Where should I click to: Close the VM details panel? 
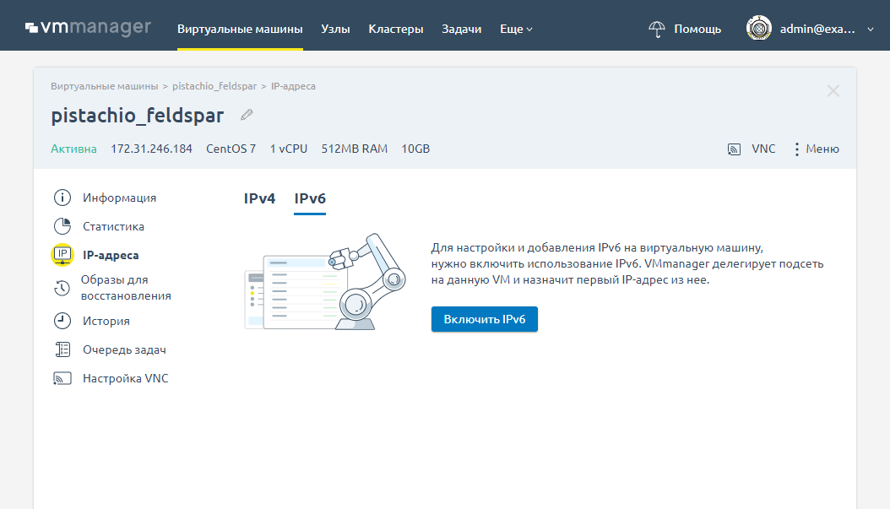tap(833, 91)
